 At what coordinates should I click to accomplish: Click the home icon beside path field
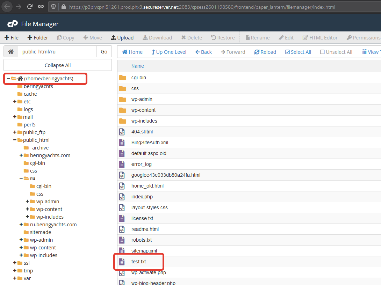[x=11, y=51]
